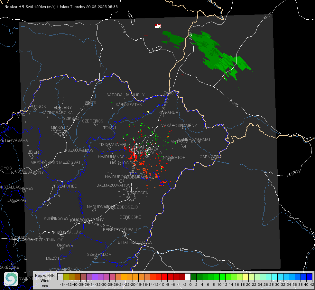
Task: Select the TISZAVASVÁRI city label
Action: (112, 144)
